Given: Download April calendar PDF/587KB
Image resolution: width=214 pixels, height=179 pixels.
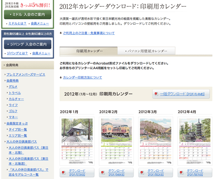Looking at the screenshot, I should 195,173.
